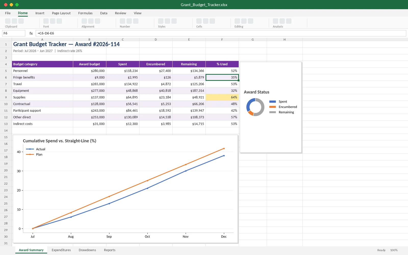The height and width of the screenshot is (255, 408).
Task: Click the blue Spent legend swatch
Action: tap(273, 101)
